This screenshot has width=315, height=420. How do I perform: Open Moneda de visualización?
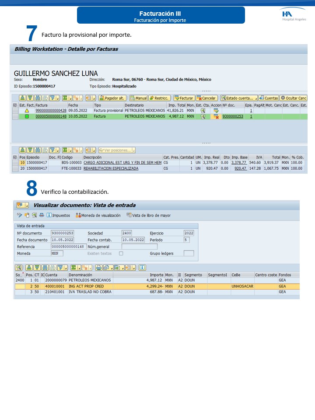[x=98, y=215]
